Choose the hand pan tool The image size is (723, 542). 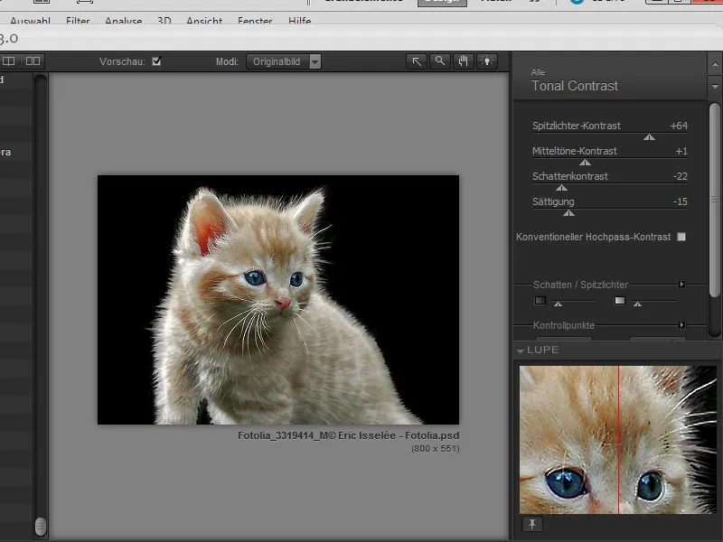(464, 61)
